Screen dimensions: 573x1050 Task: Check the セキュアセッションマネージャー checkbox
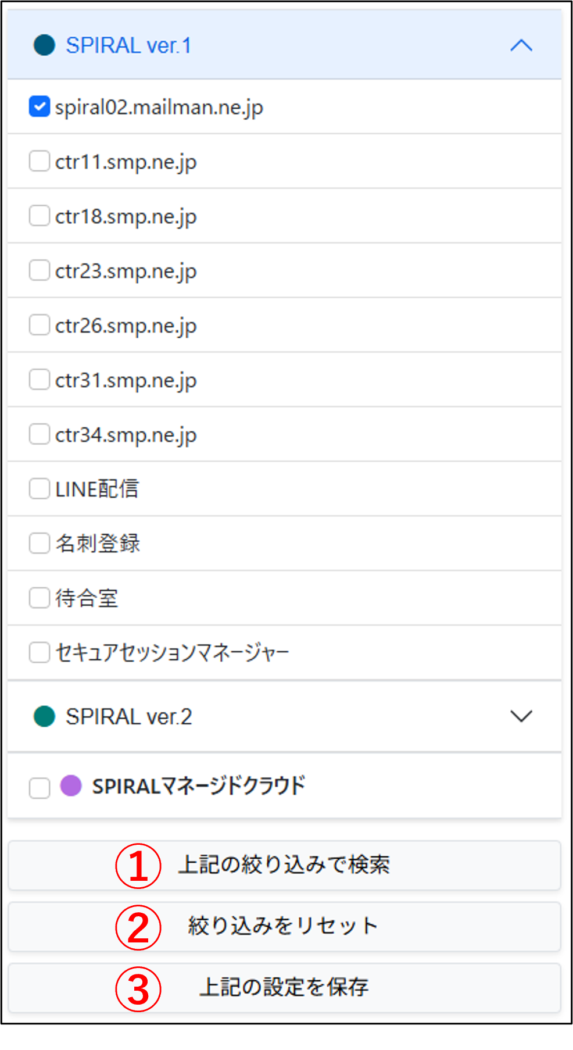40,652
